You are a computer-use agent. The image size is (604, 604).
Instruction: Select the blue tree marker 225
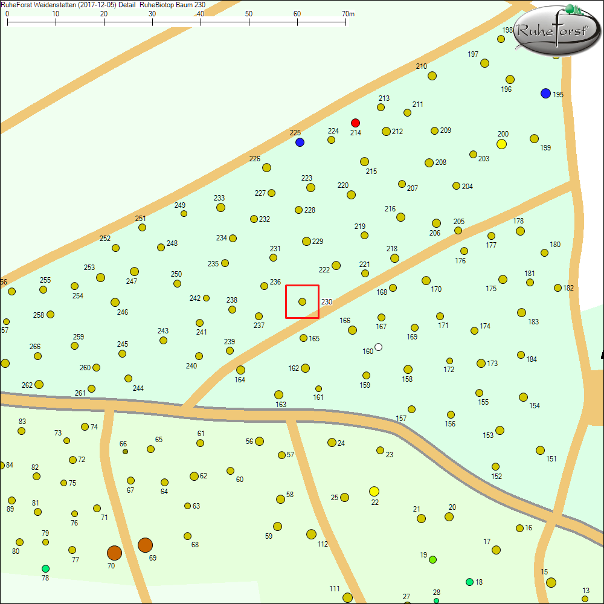coord(300,143)
